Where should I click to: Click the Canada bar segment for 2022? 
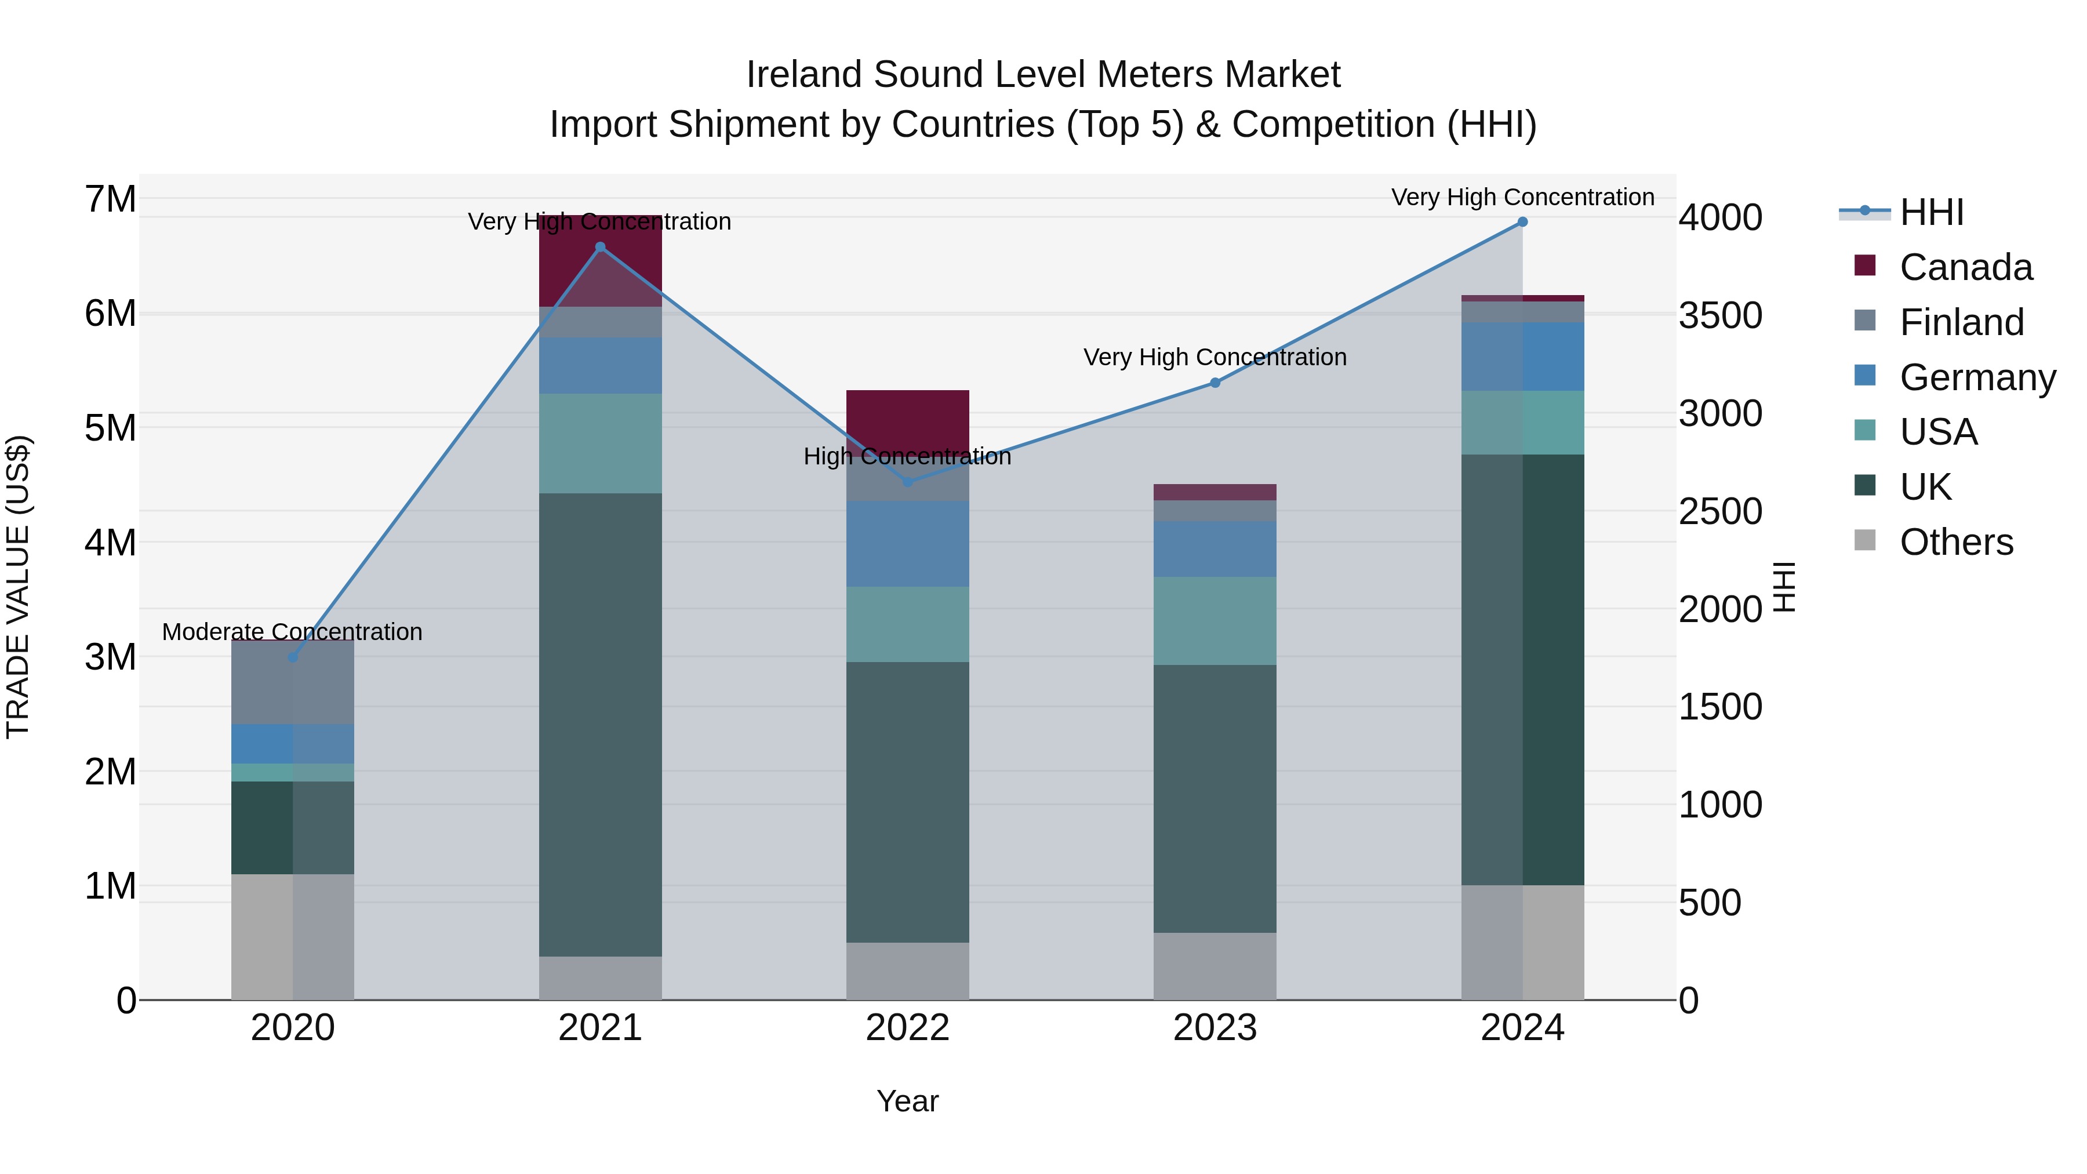(907, 423)
